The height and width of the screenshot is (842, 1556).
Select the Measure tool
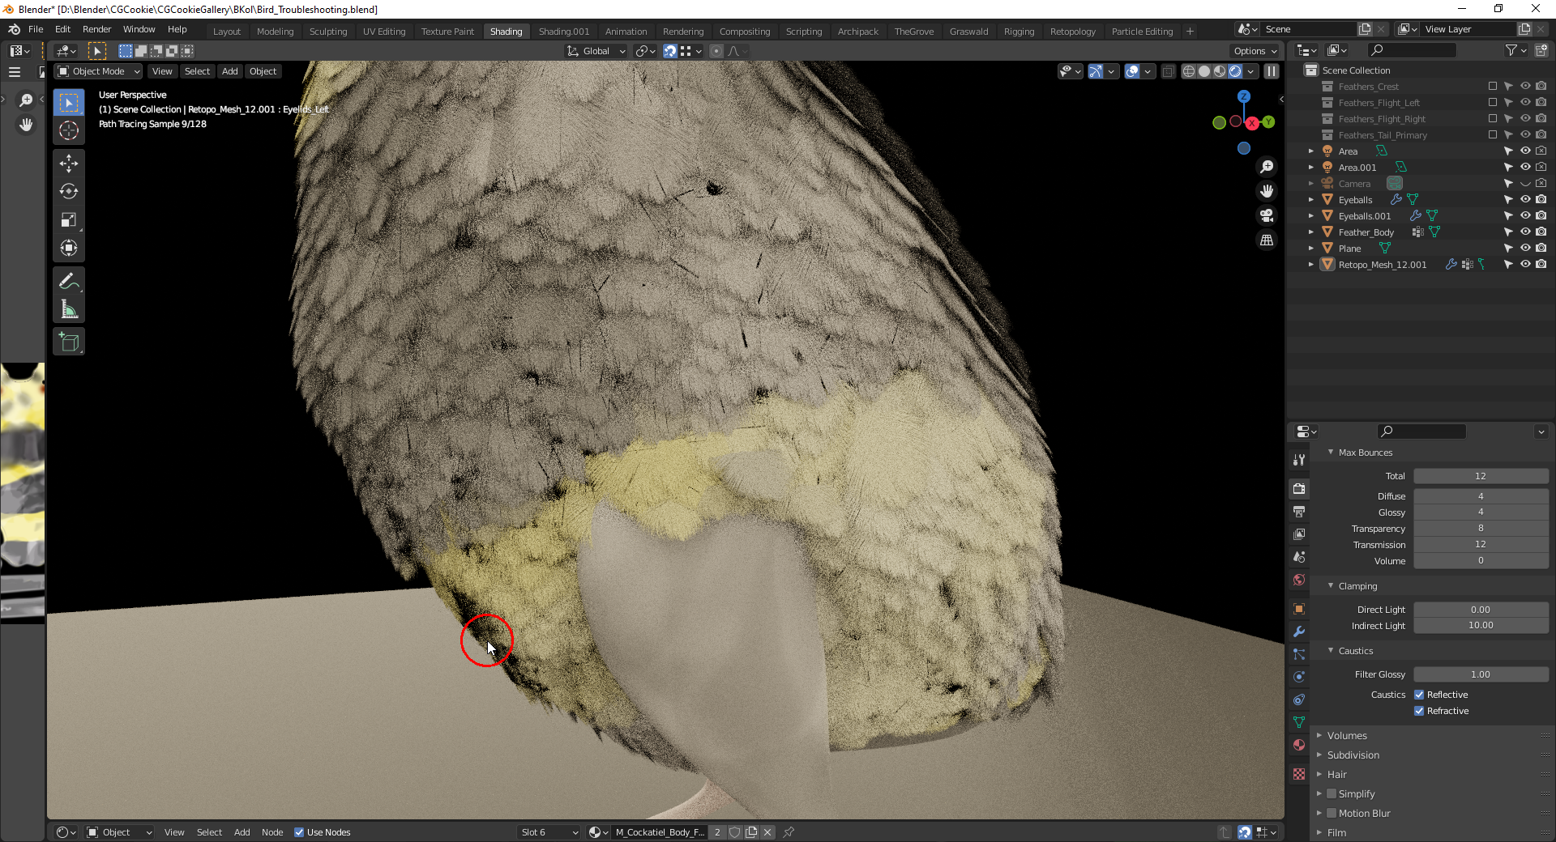[x=69, y=309]
